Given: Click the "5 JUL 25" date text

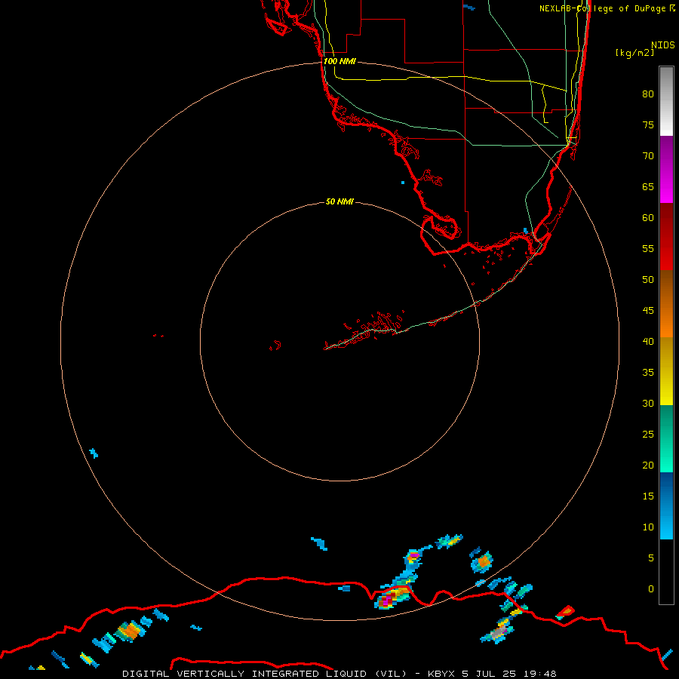Looking at the screenshot, I should 489,674.
